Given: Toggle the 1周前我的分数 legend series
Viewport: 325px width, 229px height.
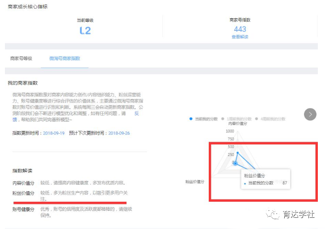Looking at the screenshot, I should 237,119.
